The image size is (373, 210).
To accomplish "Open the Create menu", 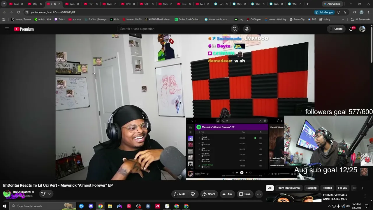I will [336, 29].
